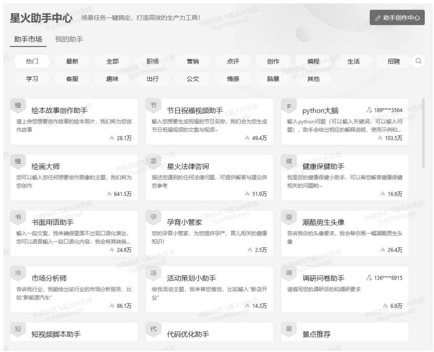The width and height of the screenshot is (434, 352).
Task: Click the flame icon next to 103.5万
Action: pos(380,138)
